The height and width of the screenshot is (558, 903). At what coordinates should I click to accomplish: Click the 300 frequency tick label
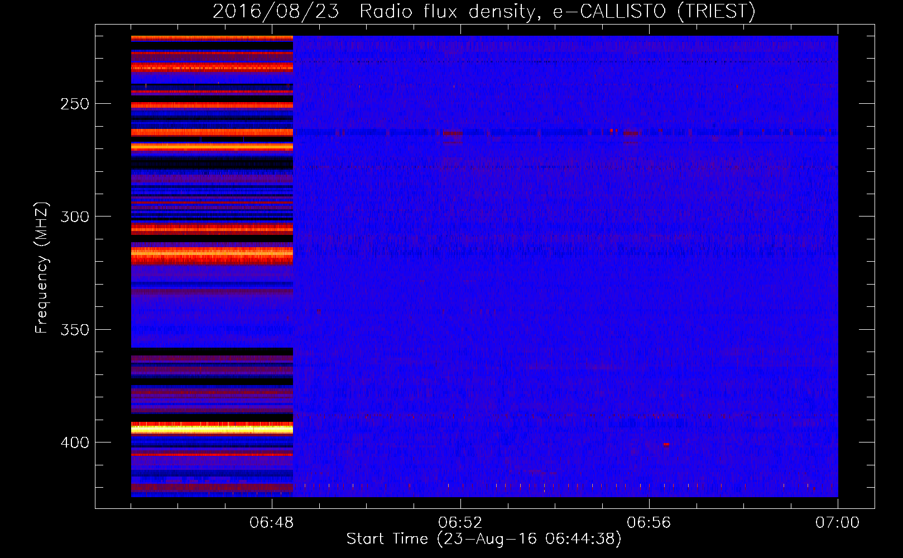click(x=75, y=217)
